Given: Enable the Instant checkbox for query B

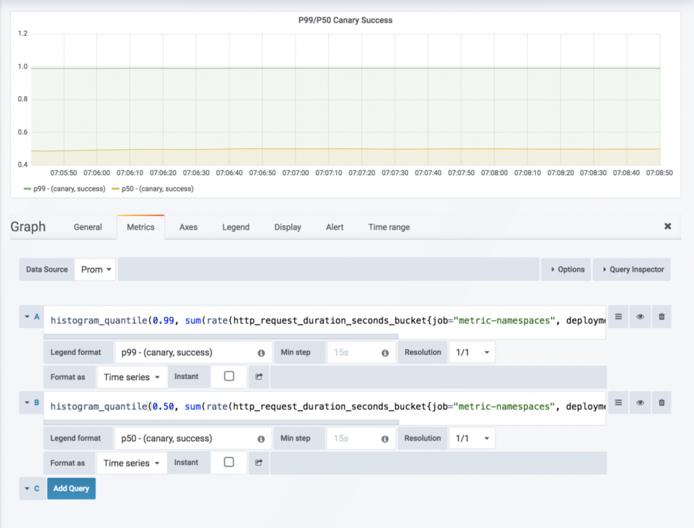Looking at the screenshot, I should point(229,462).
